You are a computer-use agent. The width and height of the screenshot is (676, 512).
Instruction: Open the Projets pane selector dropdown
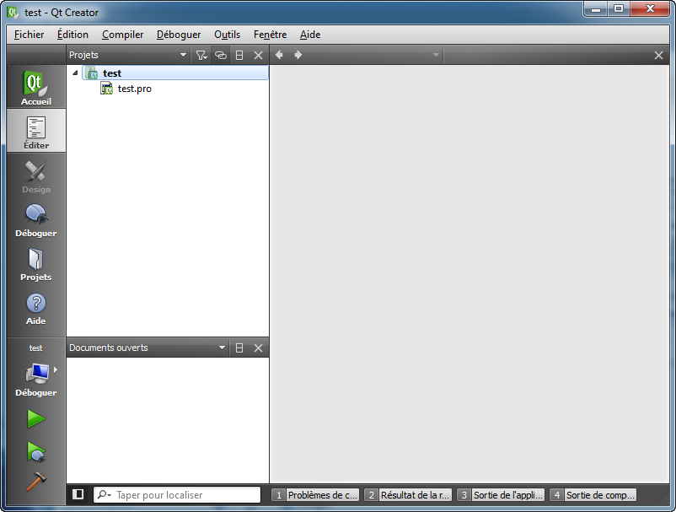click(183, 54)
